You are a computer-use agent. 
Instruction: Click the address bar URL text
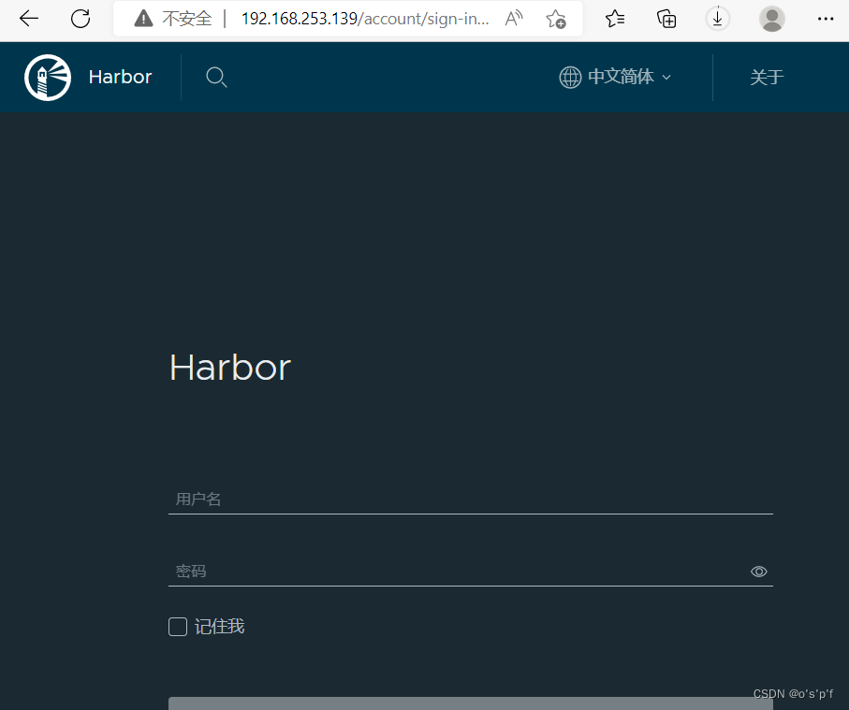pos(365,19)
